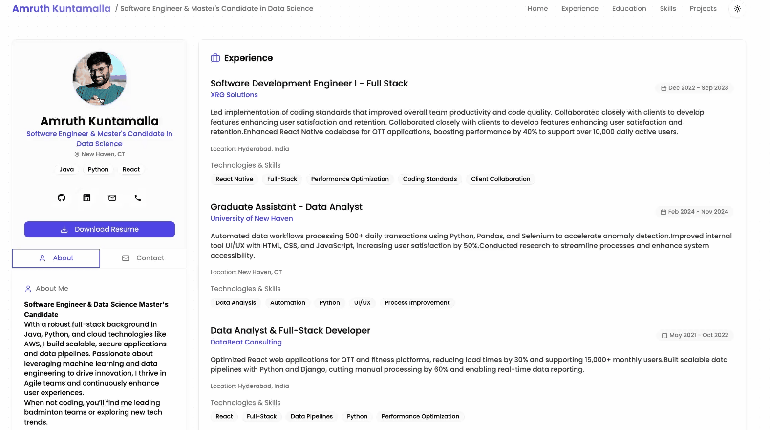This screenshot has height=430, width=770.
Task: Click the profile photo avatar
Action: pyautogui.click(x=100, y=78)
